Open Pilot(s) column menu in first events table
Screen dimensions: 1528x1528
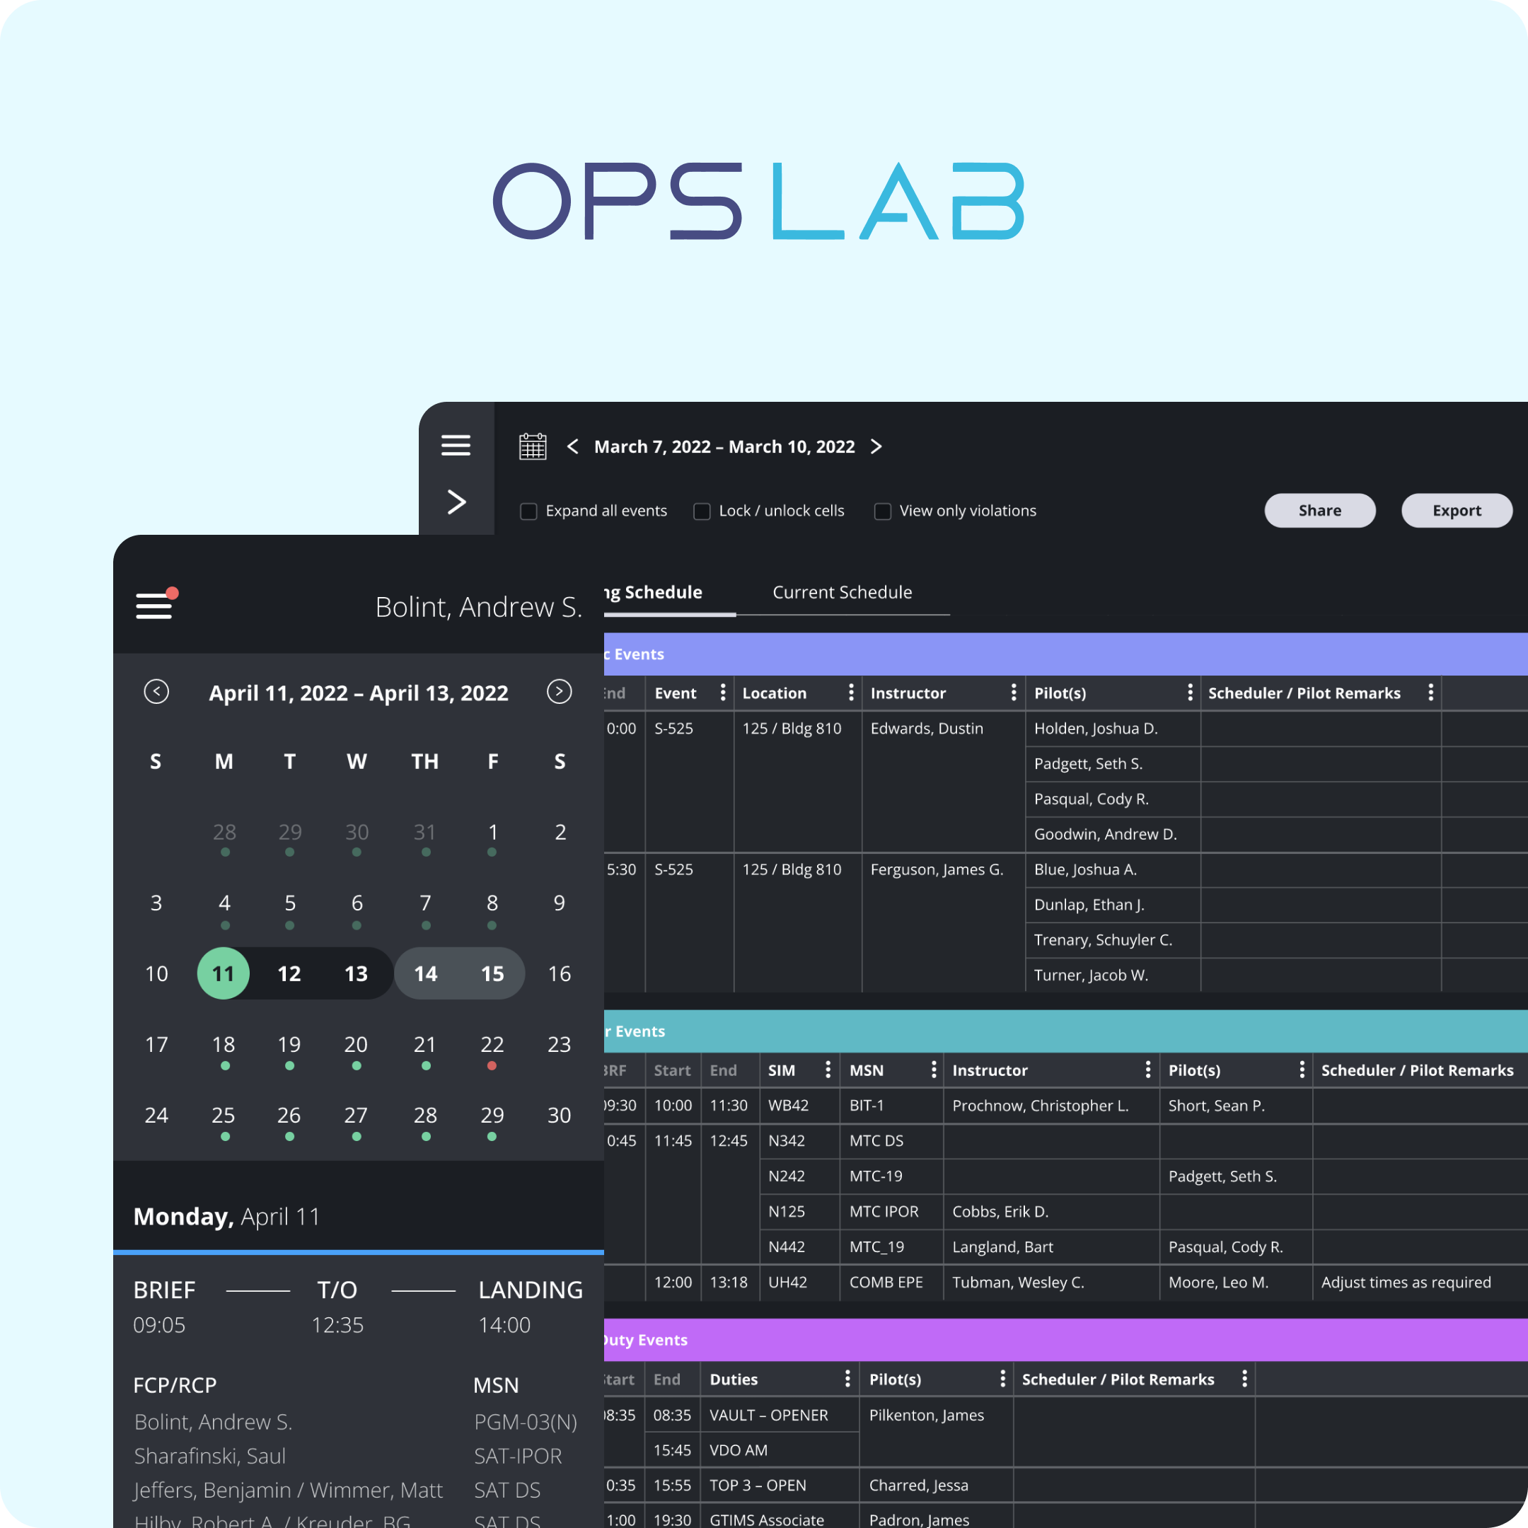1189,693
